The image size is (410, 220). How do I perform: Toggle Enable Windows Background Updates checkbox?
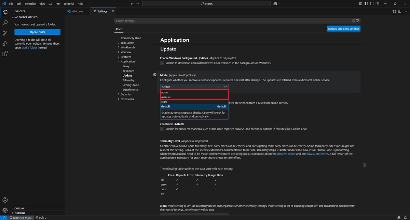162,63
